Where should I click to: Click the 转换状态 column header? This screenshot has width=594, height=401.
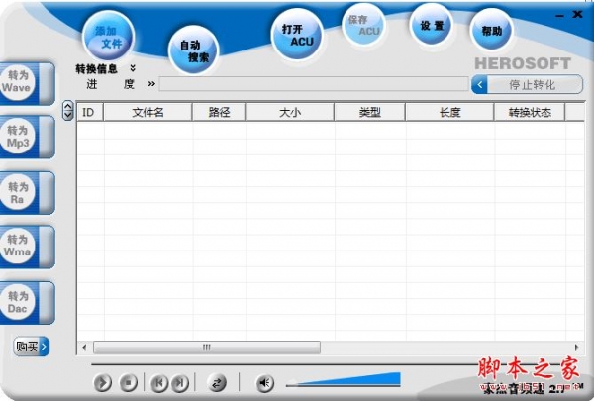pyautogui.click(x=530, y=112)
